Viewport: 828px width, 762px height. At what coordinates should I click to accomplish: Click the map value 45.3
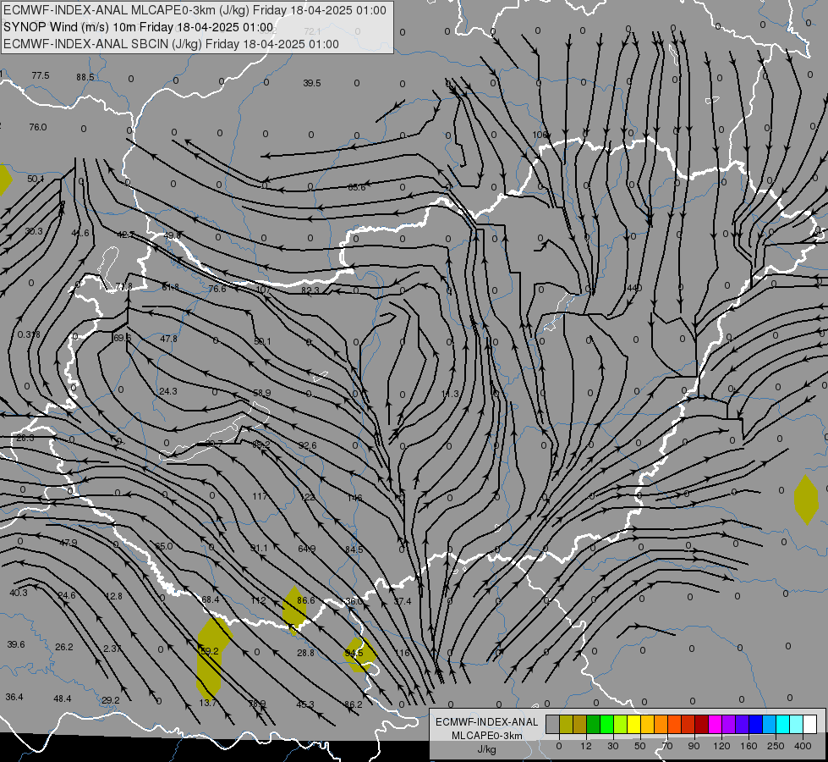(305, 704)
